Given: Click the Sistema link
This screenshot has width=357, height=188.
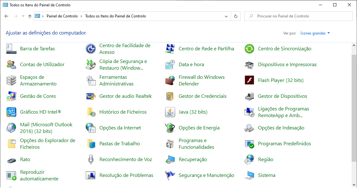Looking at the screenshot, I should 267,175.
